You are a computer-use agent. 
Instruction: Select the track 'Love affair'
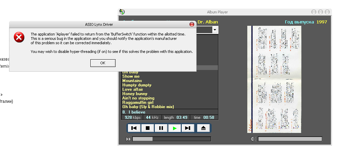pos(133,89)
